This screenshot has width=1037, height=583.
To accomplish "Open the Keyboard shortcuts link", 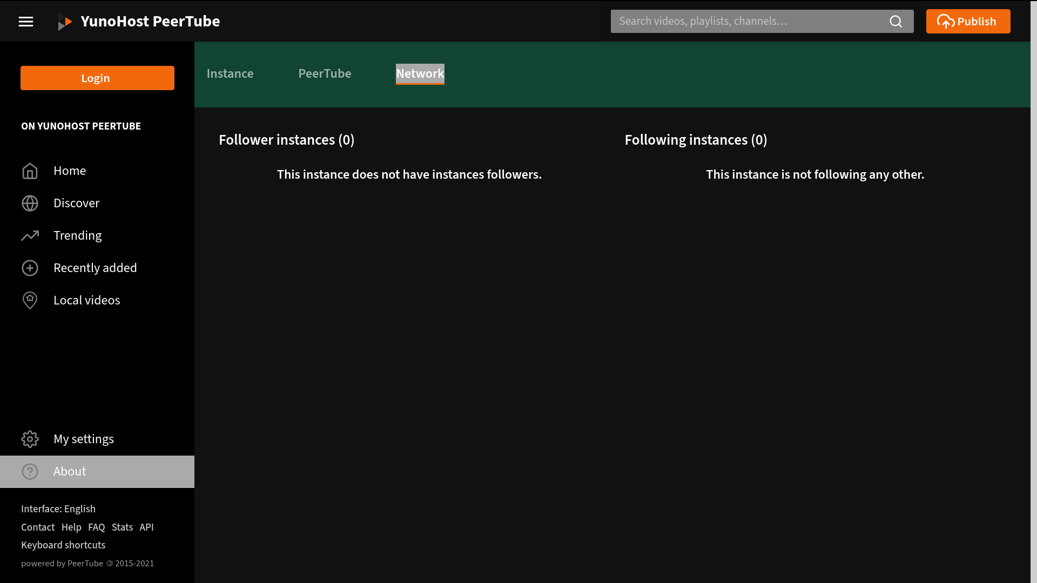I will pyautogui.click(x=63, y=545).
